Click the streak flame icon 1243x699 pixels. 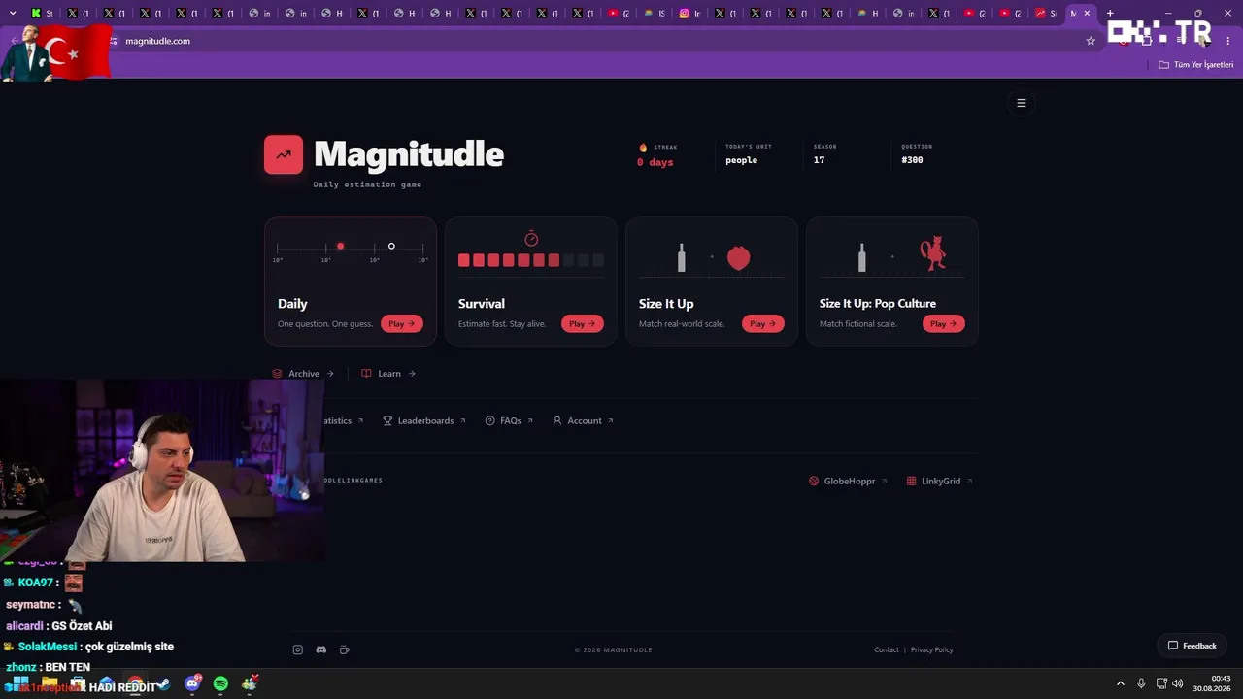click(x=643, y=148)
